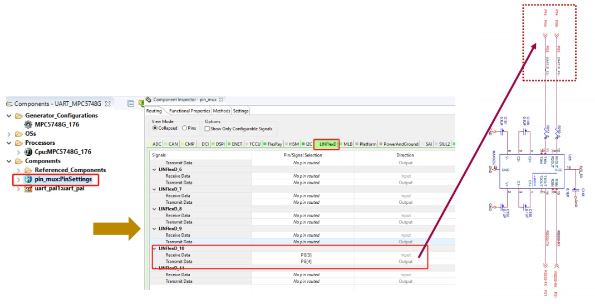Collapse the LINFlexD_10 signal group

pos(154,248)
